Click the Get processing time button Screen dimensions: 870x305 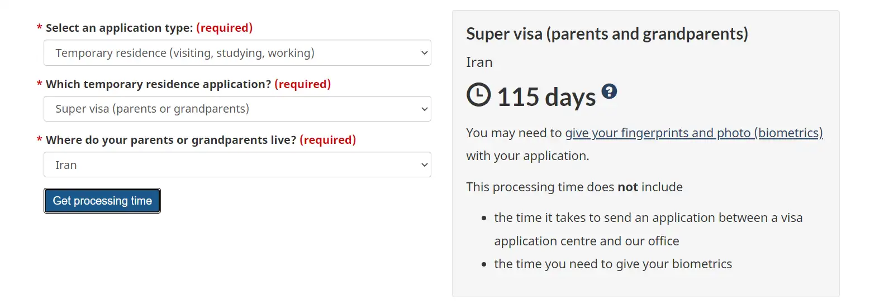[x=102, y=201]
